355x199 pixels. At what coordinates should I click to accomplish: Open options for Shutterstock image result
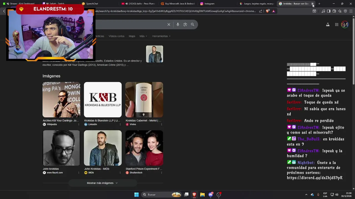(161, 173)
